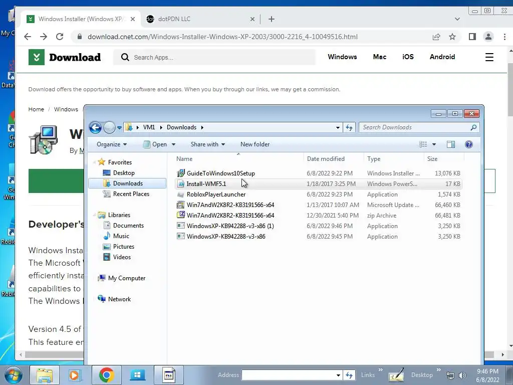Bookmark this page with star icon
Screen dimensions: 513x385
pyautogui.click(x=452, y=37)
